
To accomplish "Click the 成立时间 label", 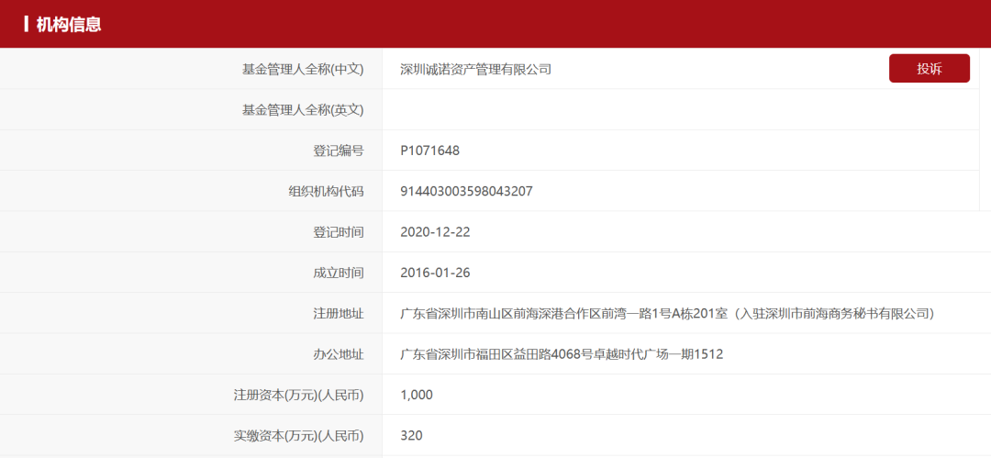I will (x=339, y=273).
